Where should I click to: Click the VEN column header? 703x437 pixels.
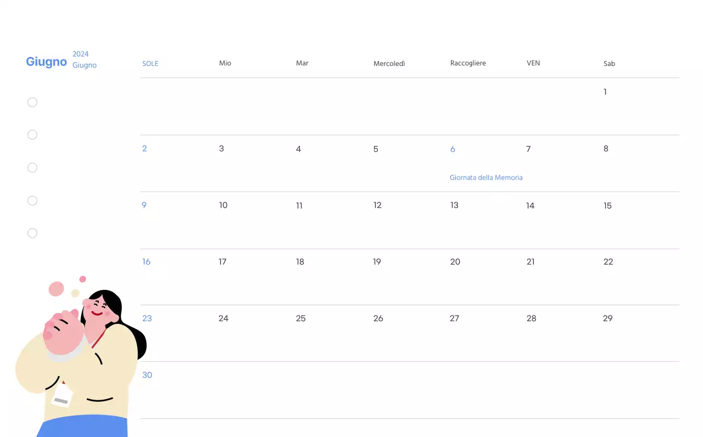pos(533,63)
